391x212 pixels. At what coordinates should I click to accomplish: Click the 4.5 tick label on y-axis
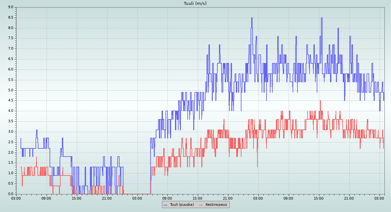10,100
